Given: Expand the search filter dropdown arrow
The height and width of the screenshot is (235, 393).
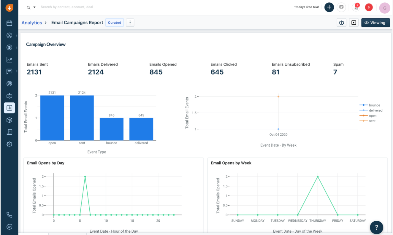Looking at the screenshot, I should coord(34,7).
